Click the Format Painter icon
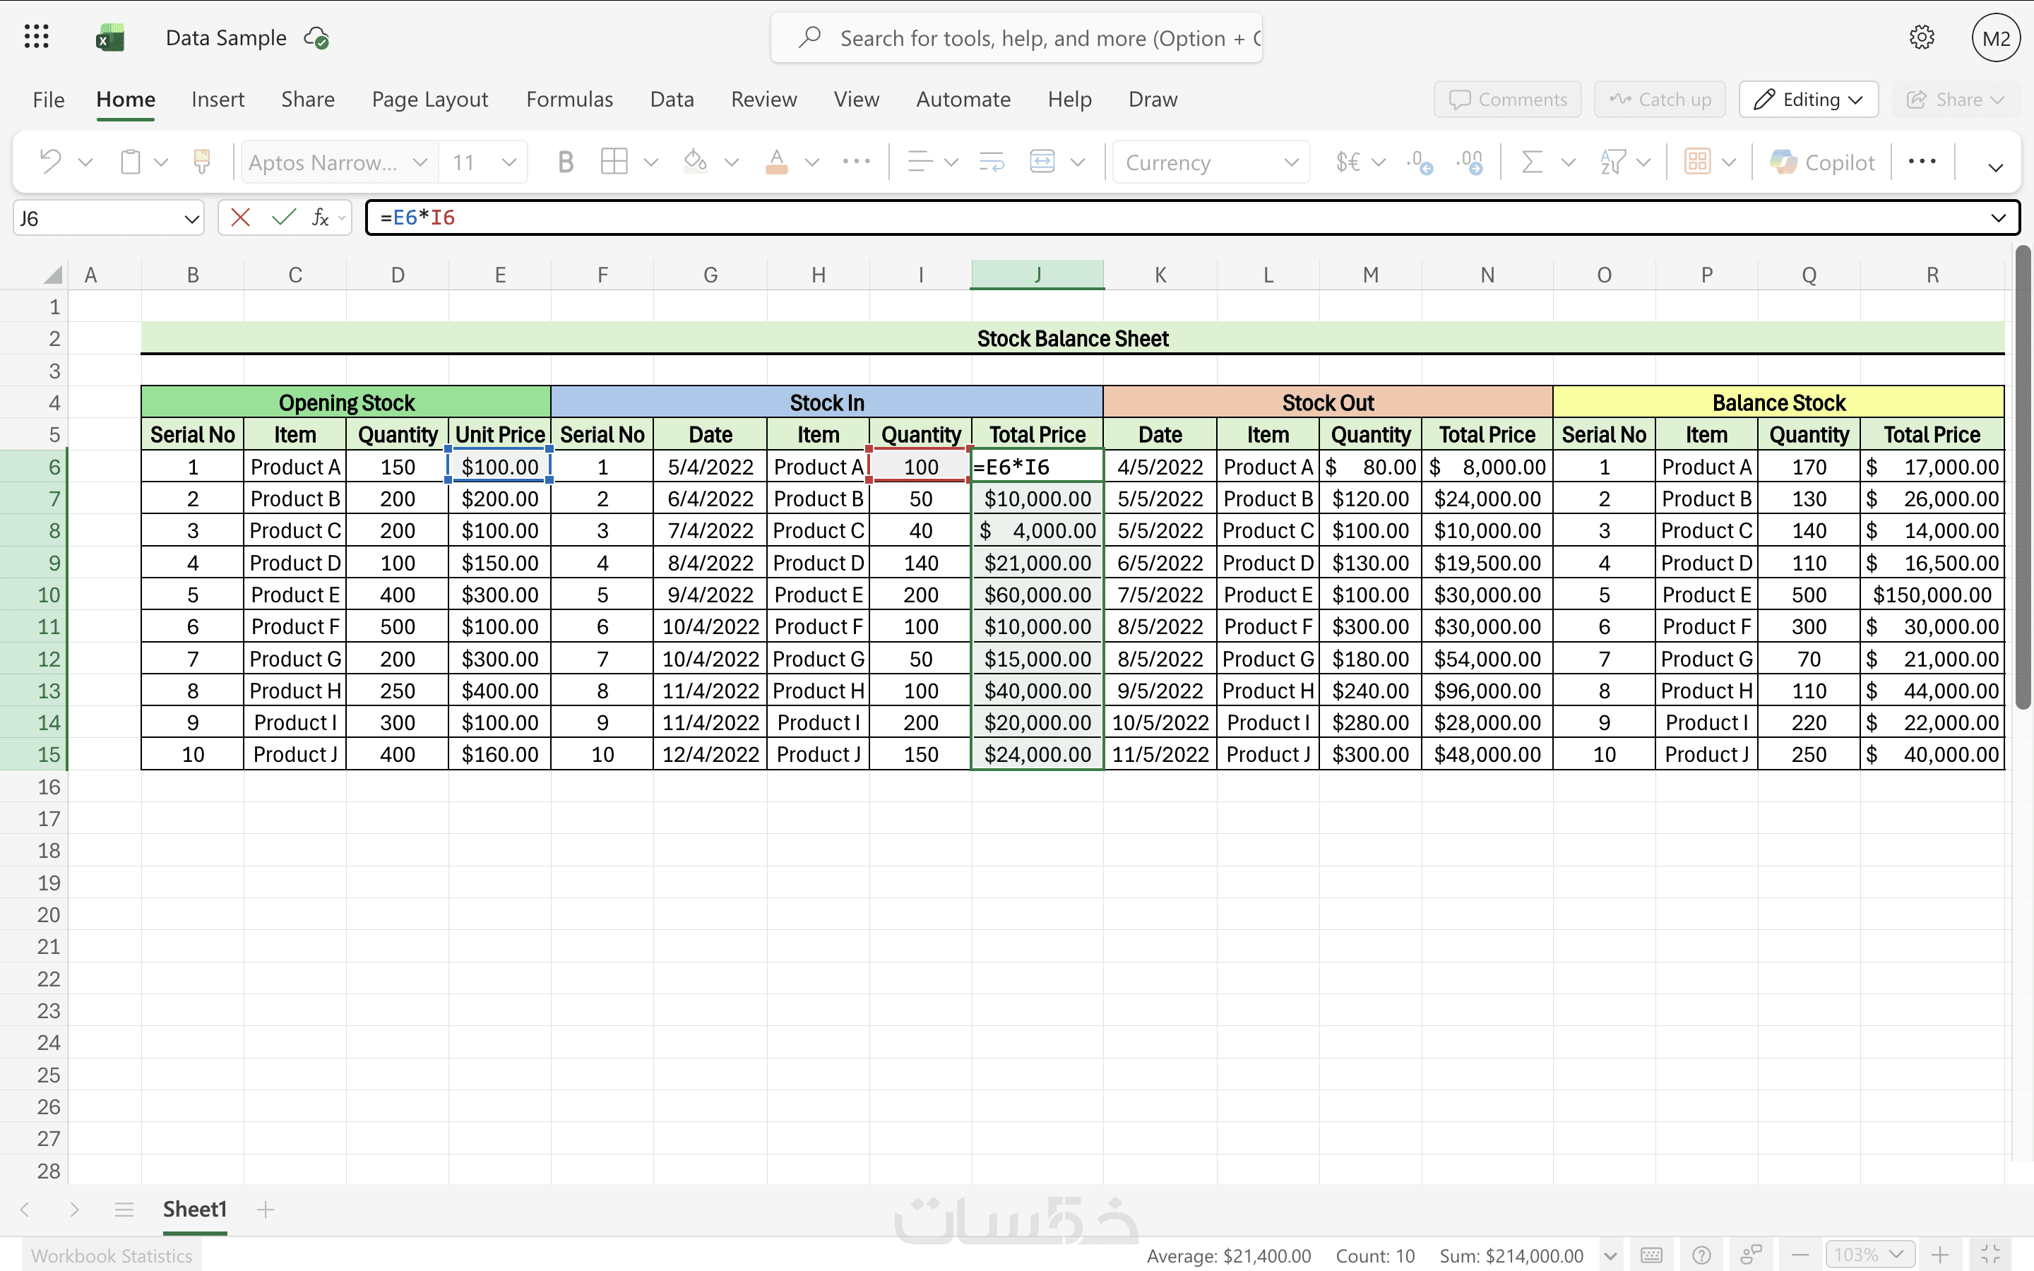This screenshot has width=2034, height=1271. [x=202, y=162]
